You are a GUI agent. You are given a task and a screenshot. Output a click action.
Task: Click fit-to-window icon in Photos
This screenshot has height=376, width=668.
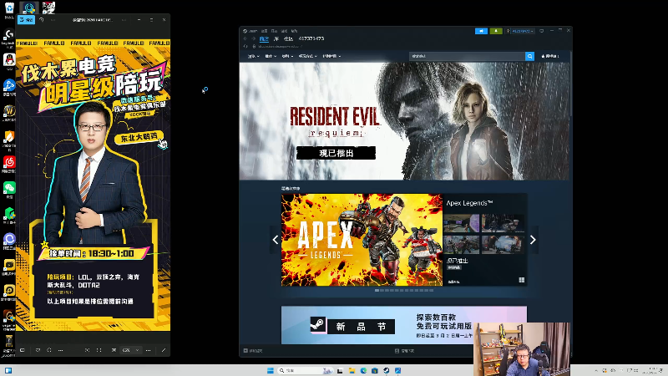tap(87, 350)
